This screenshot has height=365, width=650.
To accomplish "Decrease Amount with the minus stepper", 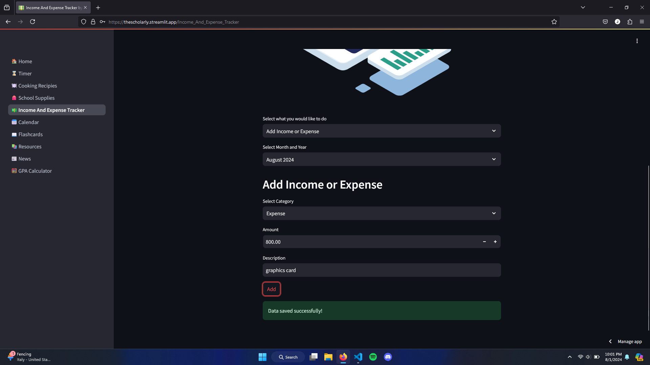I will pyautogui.click(x=484, y=242).
